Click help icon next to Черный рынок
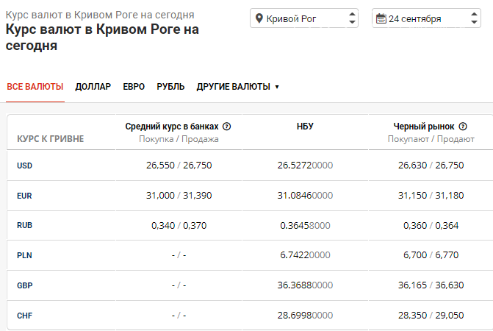Screen dimensions: 493x331 463,127
